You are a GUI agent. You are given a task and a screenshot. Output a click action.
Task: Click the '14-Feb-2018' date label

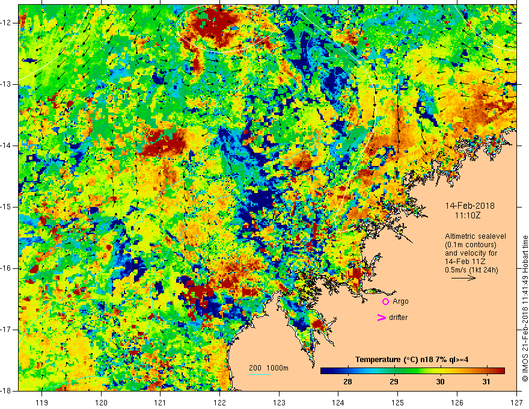[469, 206]
